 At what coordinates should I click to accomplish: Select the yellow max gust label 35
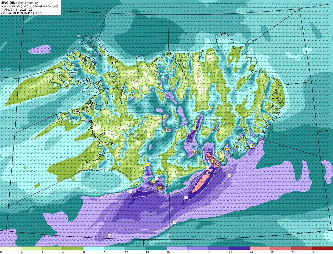[195, 128]
